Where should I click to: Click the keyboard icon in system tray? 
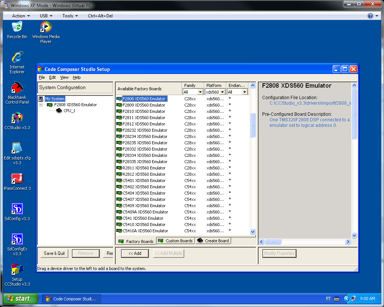click(x=337, y=298)
